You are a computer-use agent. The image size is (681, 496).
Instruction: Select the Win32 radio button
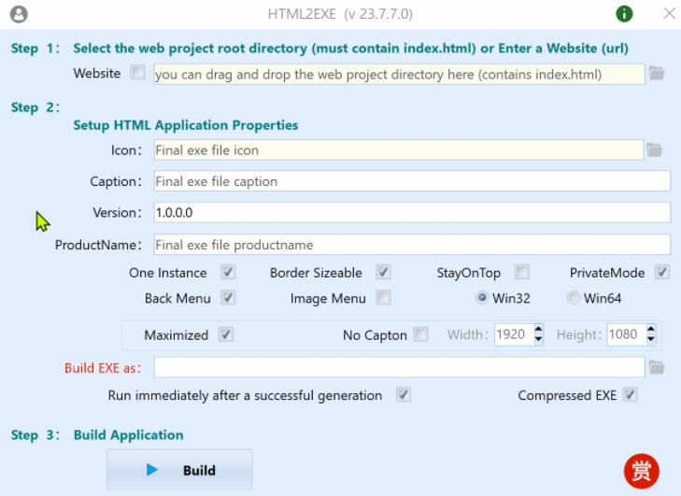[x=482, y=298]
